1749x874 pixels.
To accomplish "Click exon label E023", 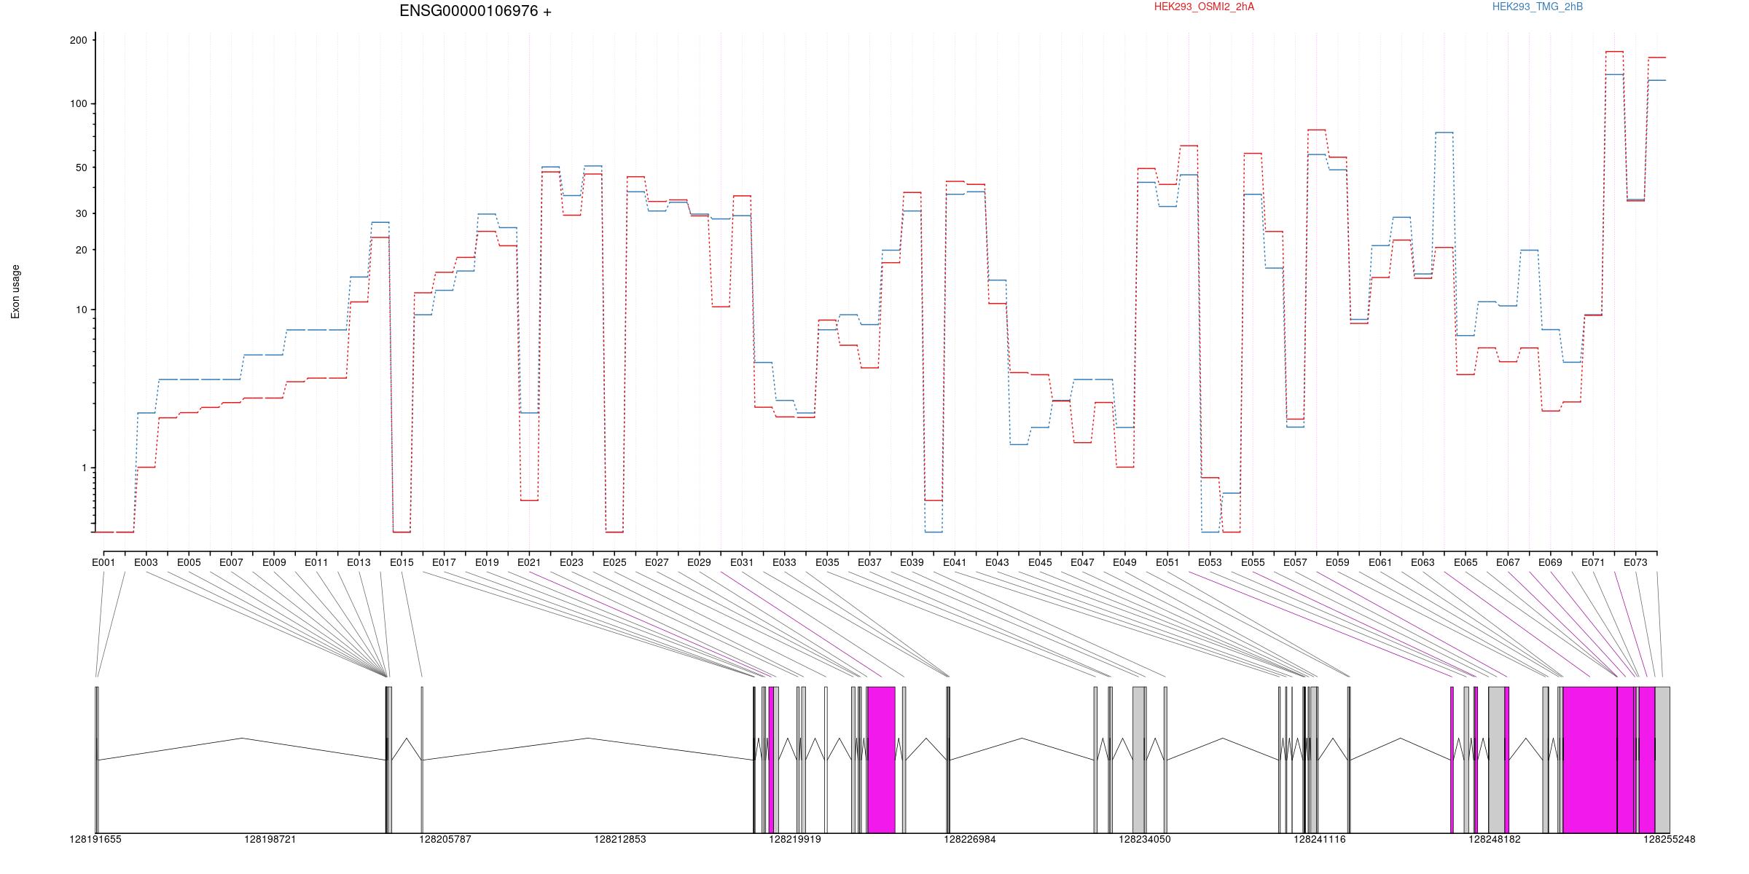I will click(571, 562).
